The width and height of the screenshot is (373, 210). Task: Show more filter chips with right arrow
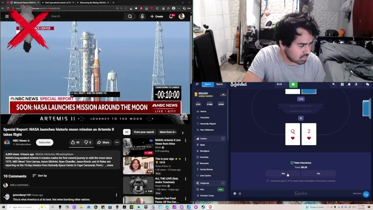pos(182,132)
